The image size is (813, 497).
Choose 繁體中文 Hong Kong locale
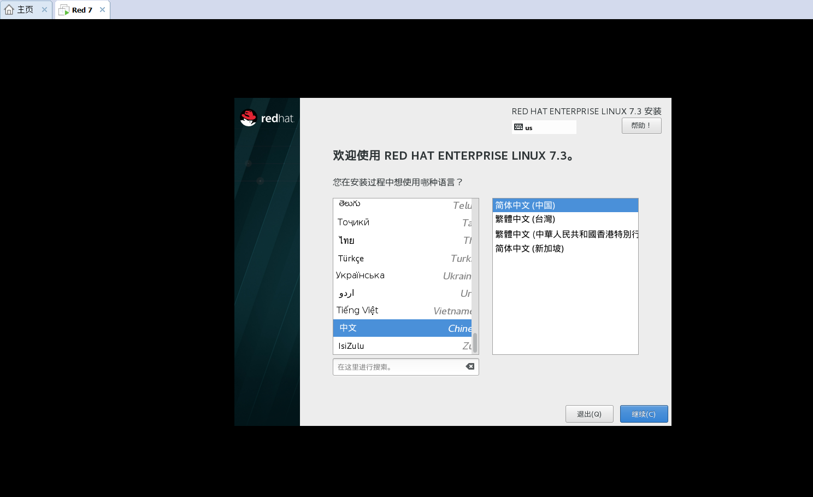click(565, 234)
